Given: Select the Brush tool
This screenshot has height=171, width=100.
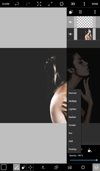Looking at the screenshot, I should tap(17, 167).
